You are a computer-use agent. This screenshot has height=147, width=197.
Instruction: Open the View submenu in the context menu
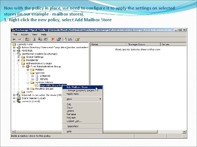(83, 99)
